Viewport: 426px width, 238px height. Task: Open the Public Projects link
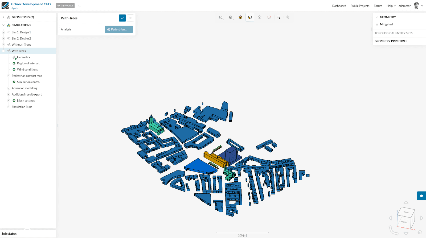coord(360,6)
